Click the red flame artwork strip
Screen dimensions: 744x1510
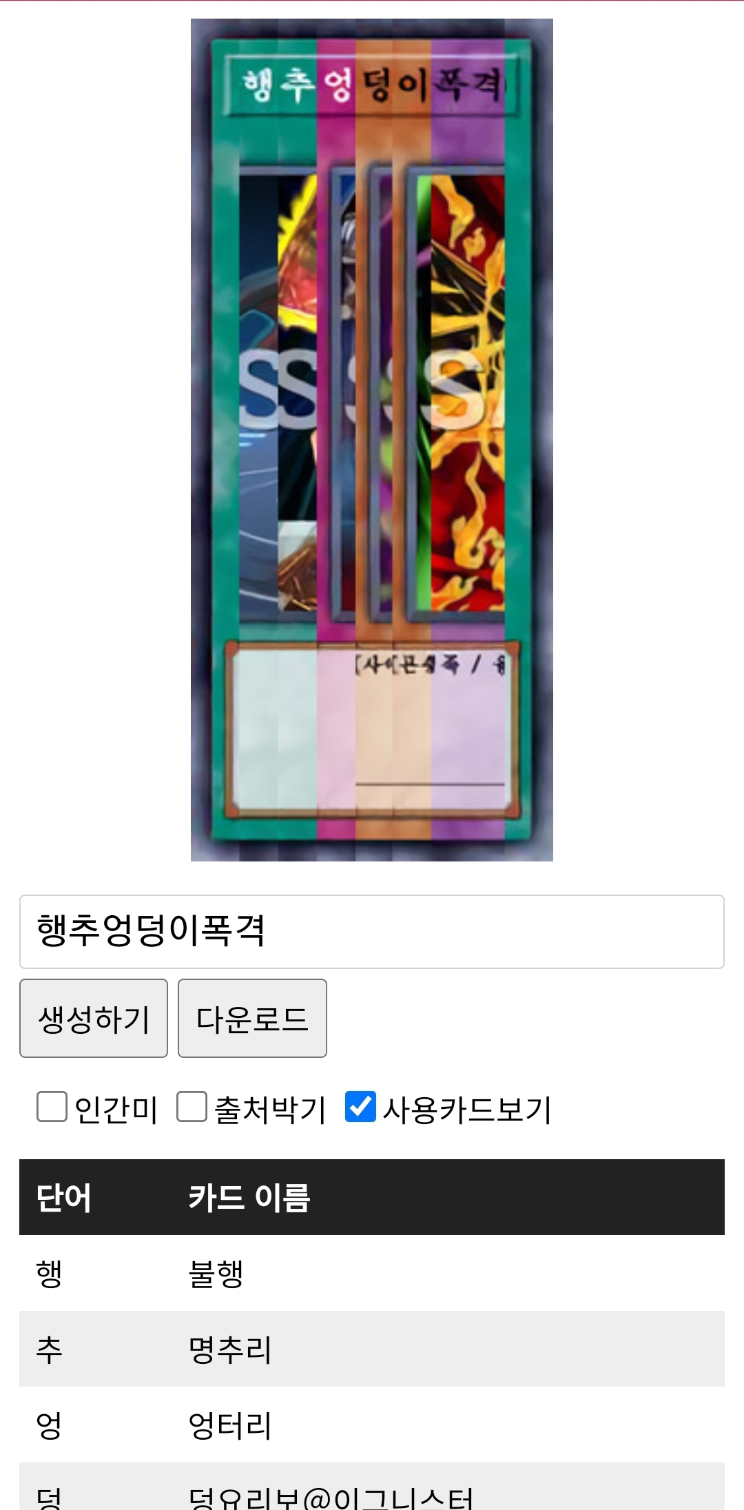[x=467, y=393]
